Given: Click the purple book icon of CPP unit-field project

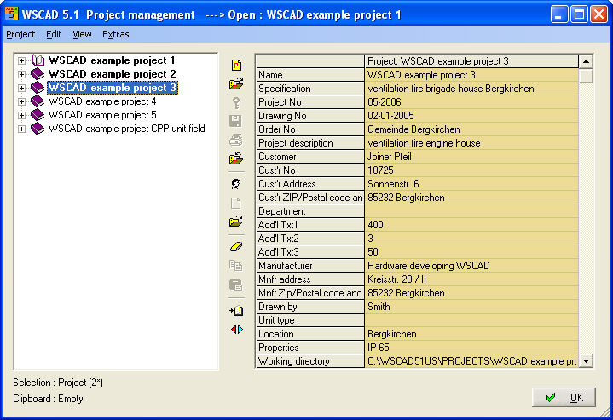Looking at the screenshot, I should pyautogui.click(x=38, y=129).
